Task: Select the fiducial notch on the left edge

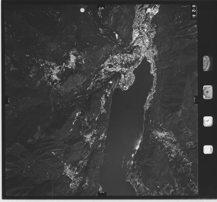Action: 8,100
